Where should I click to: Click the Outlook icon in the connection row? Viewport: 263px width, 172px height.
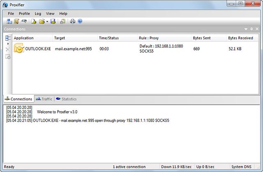18,48
